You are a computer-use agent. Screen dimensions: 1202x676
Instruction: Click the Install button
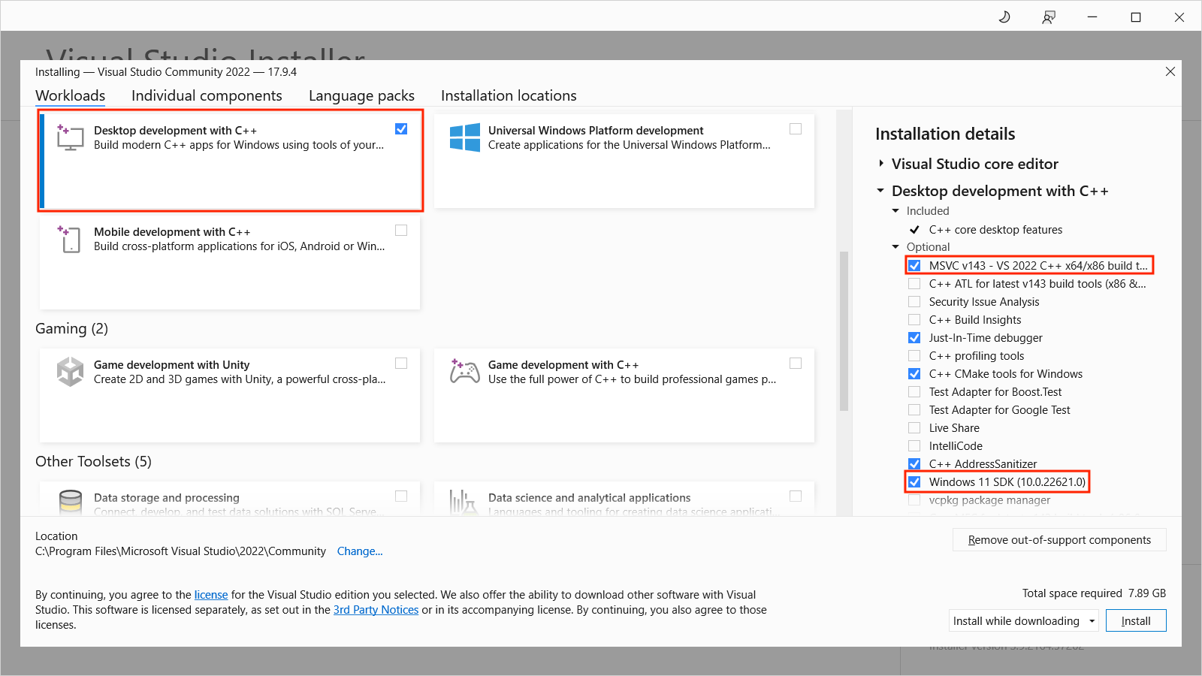pos(1136,620)
